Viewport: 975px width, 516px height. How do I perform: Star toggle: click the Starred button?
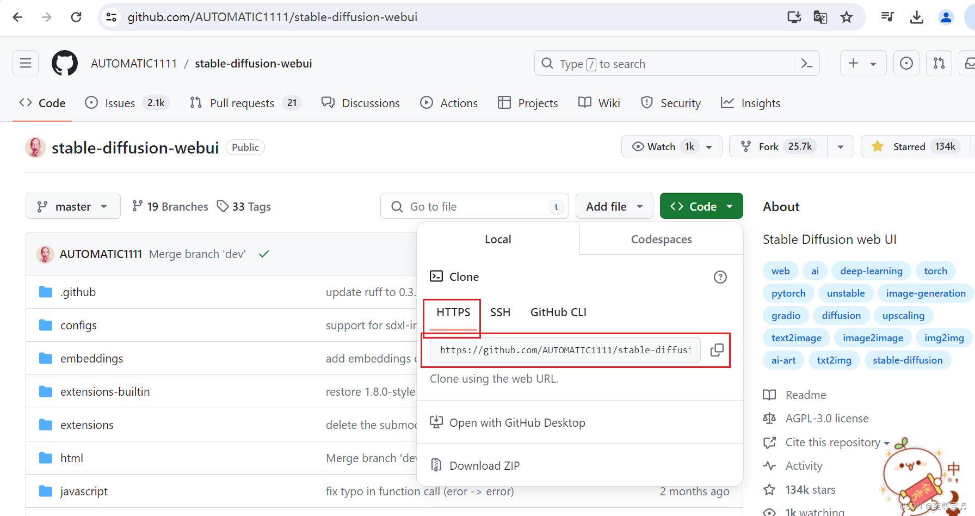pos(916,146)
